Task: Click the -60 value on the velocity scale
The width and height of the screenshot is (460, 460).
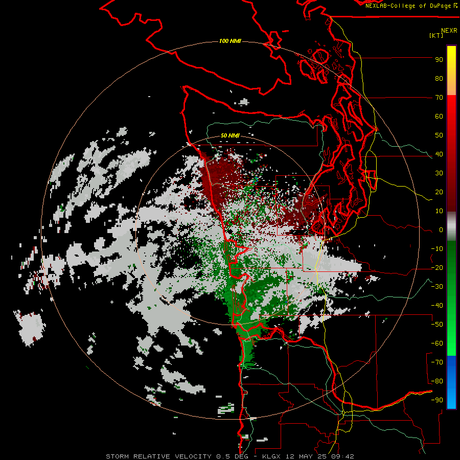Action: 437,343
